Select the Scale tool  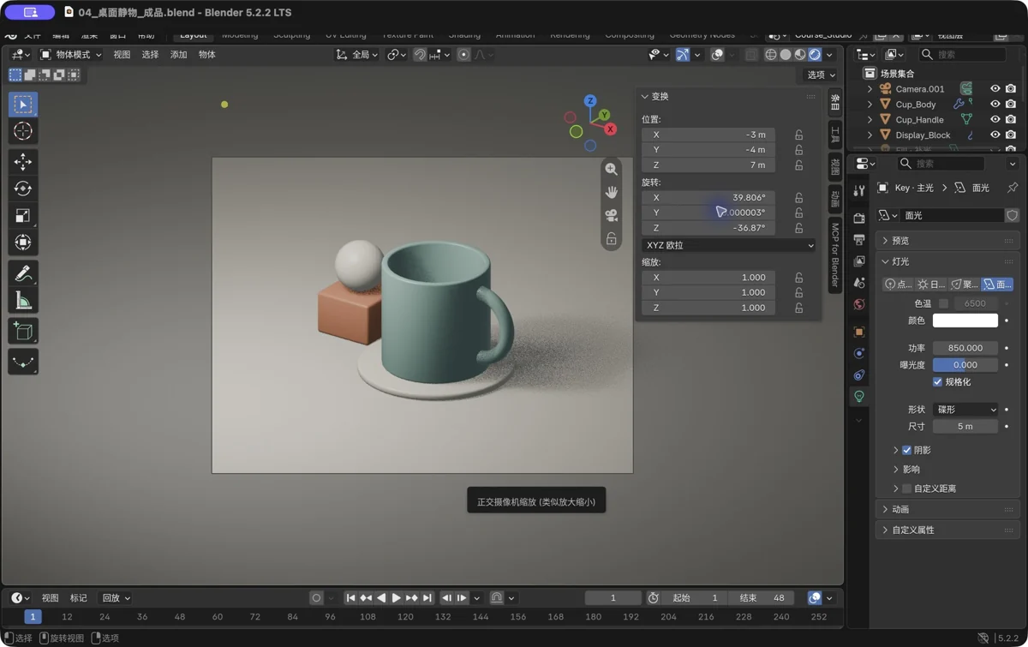pyautogui.click(x=23, y=216)
